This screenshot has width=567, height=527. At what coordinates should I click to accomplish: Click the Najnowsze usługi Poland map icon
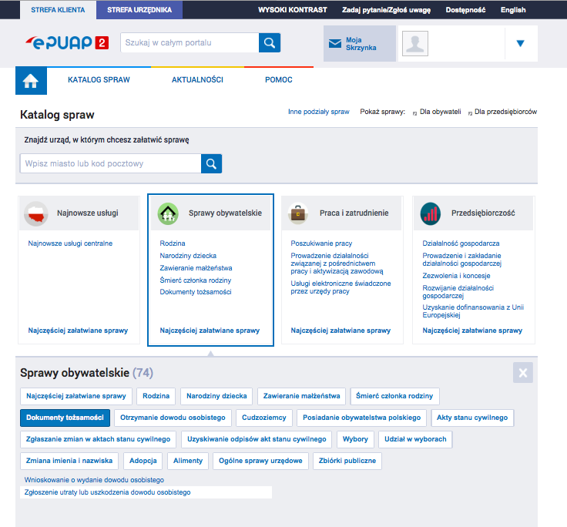coord(35,213)
